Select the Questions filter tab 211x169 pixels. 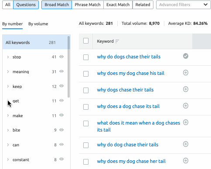26,5
